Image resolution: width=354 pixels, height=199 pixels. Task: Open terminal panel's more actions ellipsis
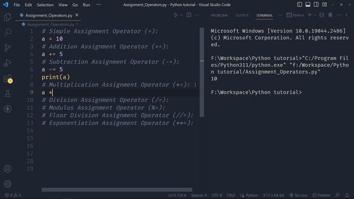[x=339, y=15]
